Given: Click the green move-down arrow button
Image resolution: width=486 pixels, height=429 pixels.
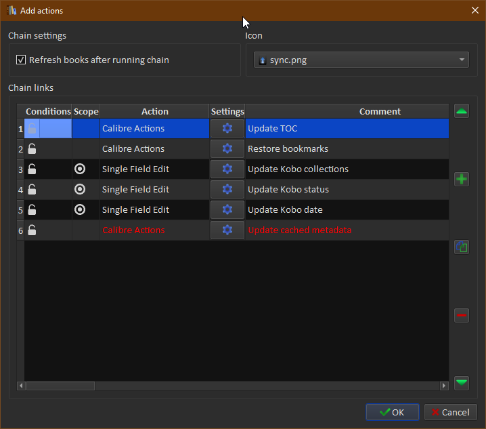Looking at the screenshot, I should [x=462, y=382].
